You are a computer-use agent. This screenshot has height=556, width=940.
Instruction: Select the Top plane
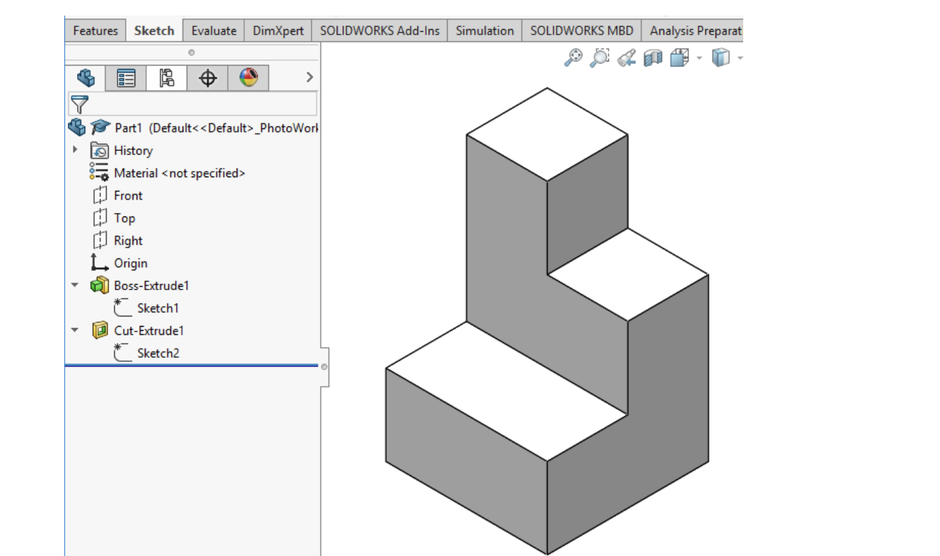coord(113,218)
